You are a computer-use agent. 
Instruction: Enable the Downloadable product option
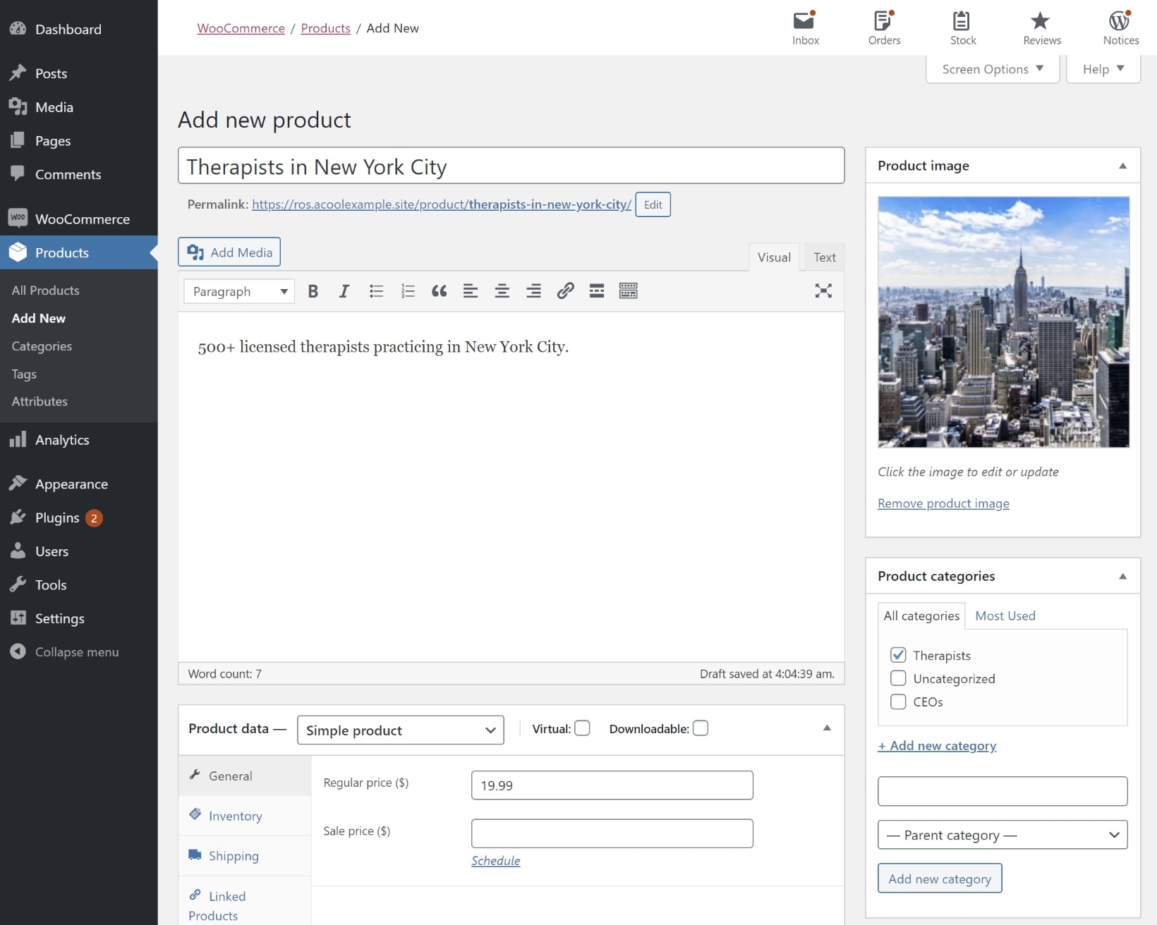tap(701, 728)
